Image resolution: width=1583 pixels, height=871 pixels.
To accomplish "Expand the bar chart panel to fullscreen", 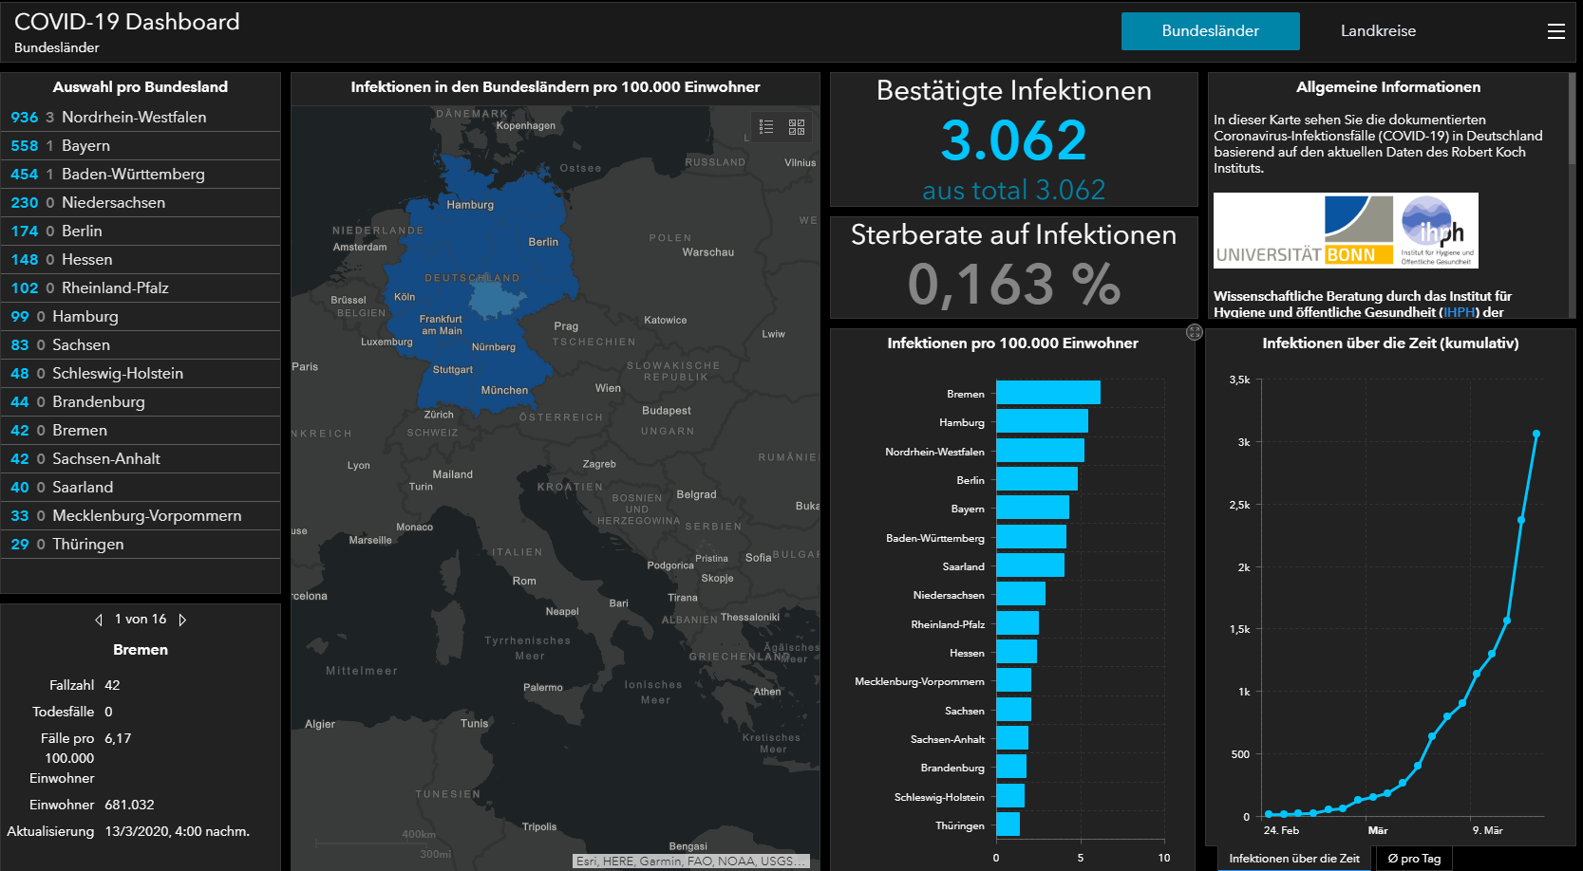I will tap(1195, 332).
